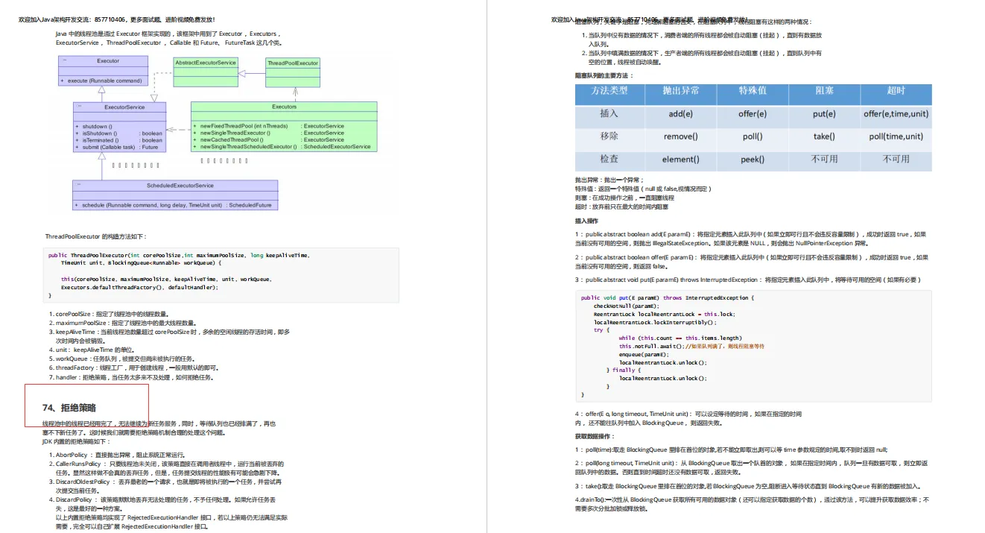985x533 pixels.
Task: Select the ExecutorService class title in the diagram
Action: point(124,107)
